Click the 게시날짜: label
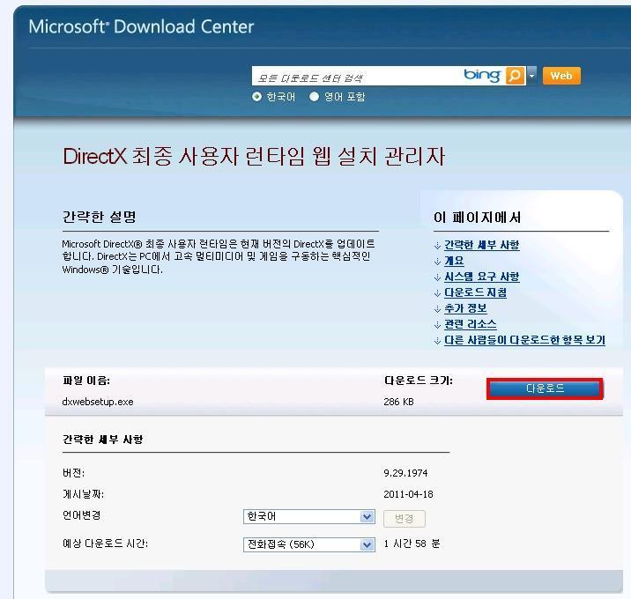631x599 pixels. pos(84,494)
